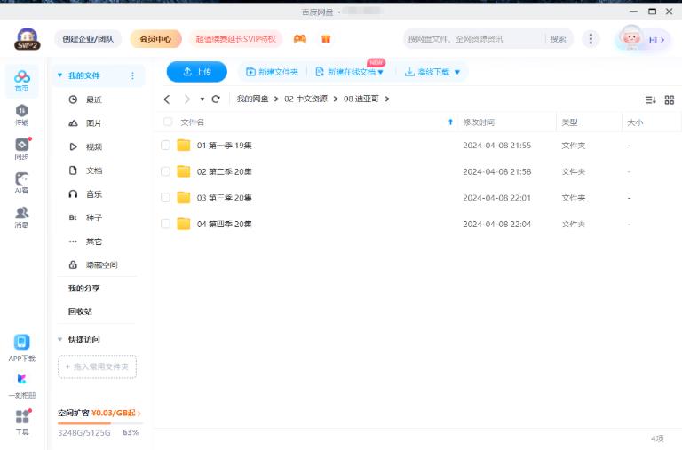This screenshot has width=682, height=450.
Task: Open the Home cloud icon in the sidebar
Action: [x=21, y=77]
